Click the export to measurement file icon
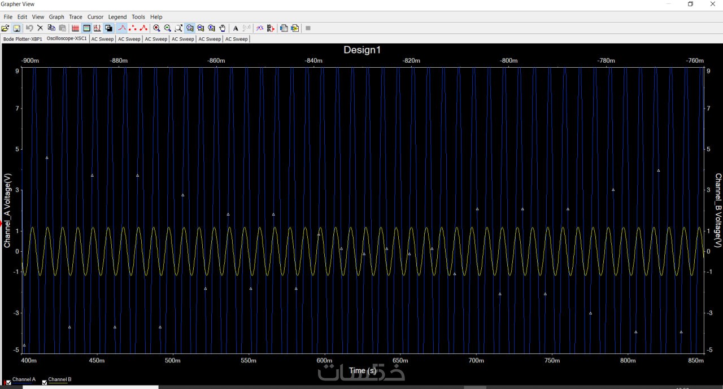 tap(295, 28)
